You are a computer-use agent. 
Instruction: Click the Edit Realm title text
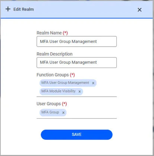[x=23, y=9]
